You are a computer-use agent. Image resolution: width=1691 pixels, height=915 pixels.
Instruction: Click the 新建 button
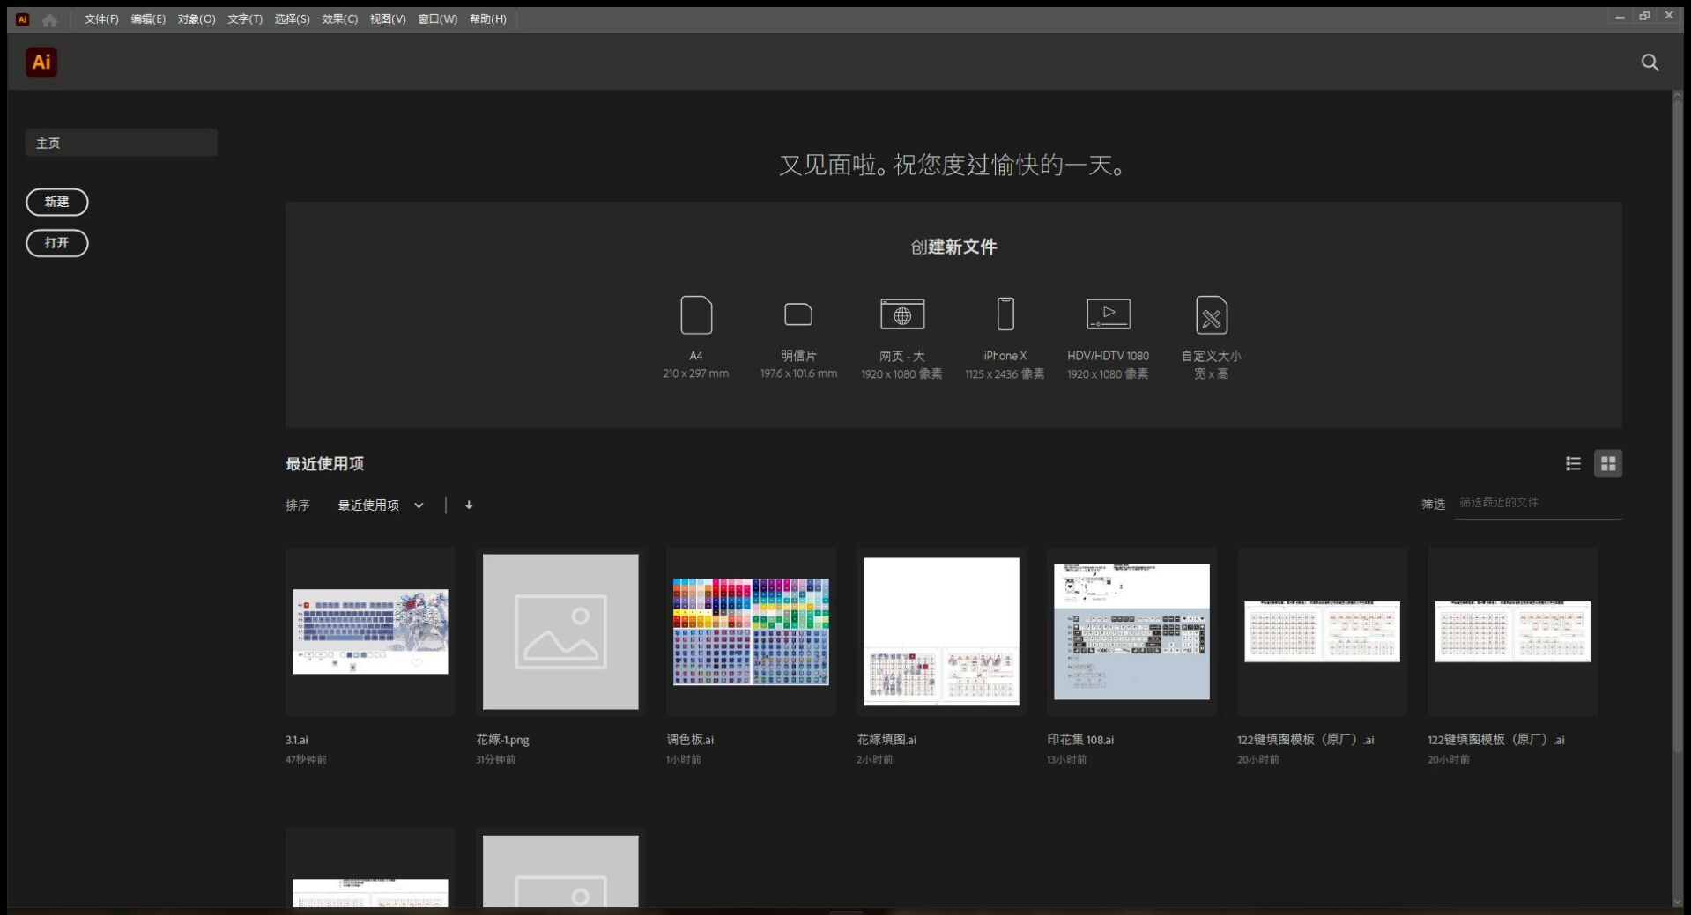point(57,202)
